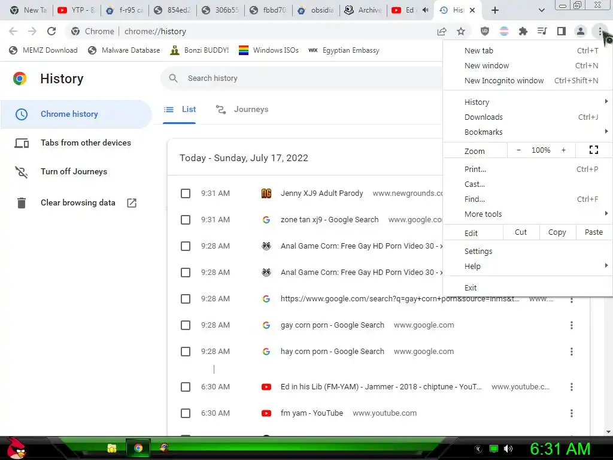
Task: Open the tab search dropdown chevron
Action: (541, 10)
